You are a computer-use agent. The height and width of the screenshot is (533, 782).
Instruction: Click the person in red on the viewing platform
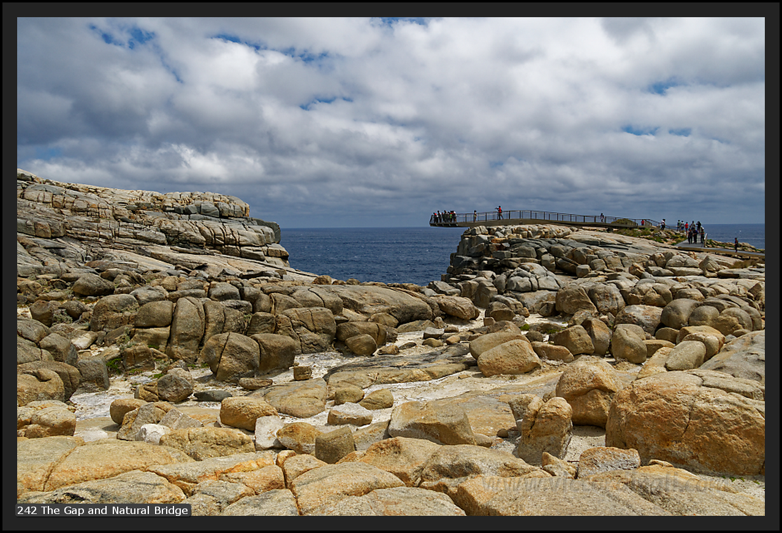[499, 212]
